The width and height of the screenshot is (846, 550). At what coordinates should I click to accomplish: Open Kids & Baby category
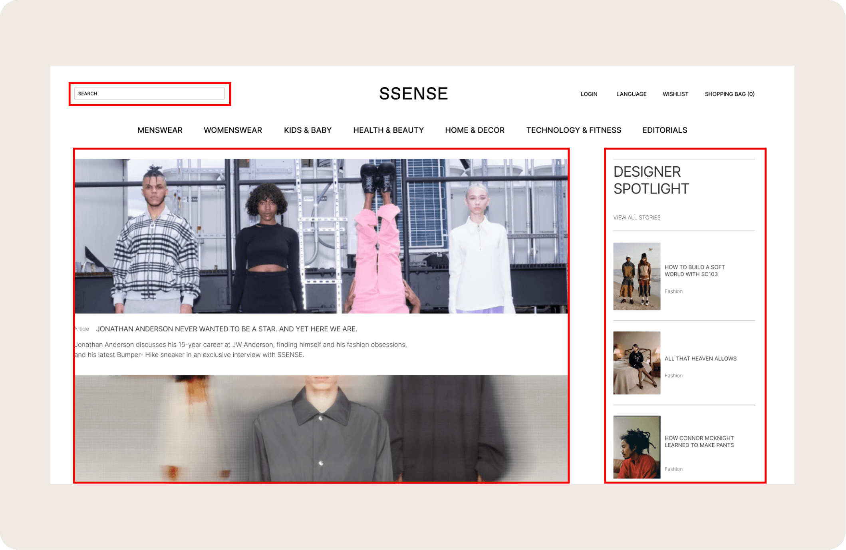tap(308, 130)
